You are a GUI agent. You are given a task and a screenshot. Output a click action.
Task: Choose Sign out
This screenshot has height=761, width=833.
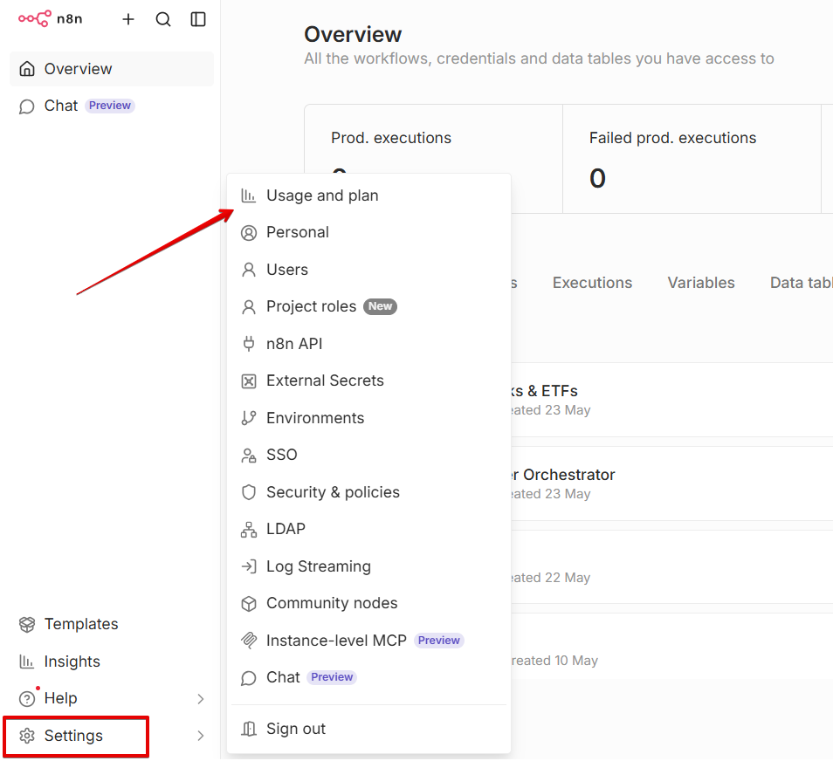368,729
